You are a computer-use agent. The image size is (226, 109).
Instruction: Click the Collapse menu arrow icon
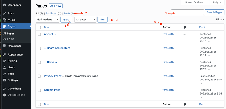click(x=5, y=95)
